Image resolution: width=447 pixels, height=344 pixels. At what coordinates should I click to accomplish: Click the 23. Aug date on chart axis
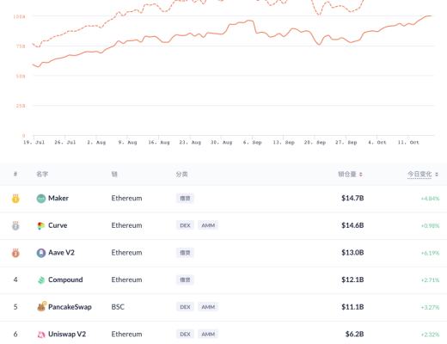coord(190,142)
